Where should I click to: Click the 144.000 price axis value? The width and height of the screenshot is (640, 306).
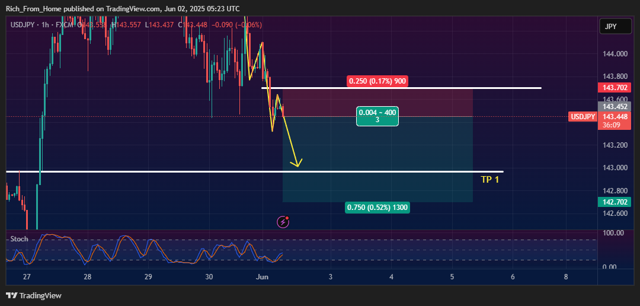coord(615,54)
